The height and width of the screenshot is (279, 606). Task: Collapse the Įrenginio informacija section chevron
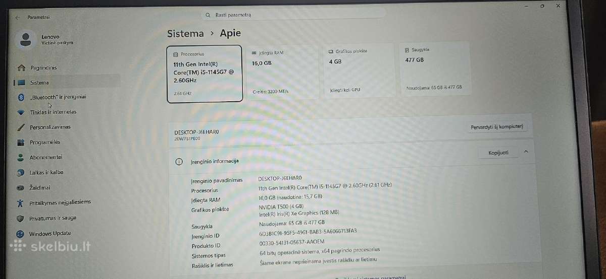pyautogui.click(x=526, y=151)
